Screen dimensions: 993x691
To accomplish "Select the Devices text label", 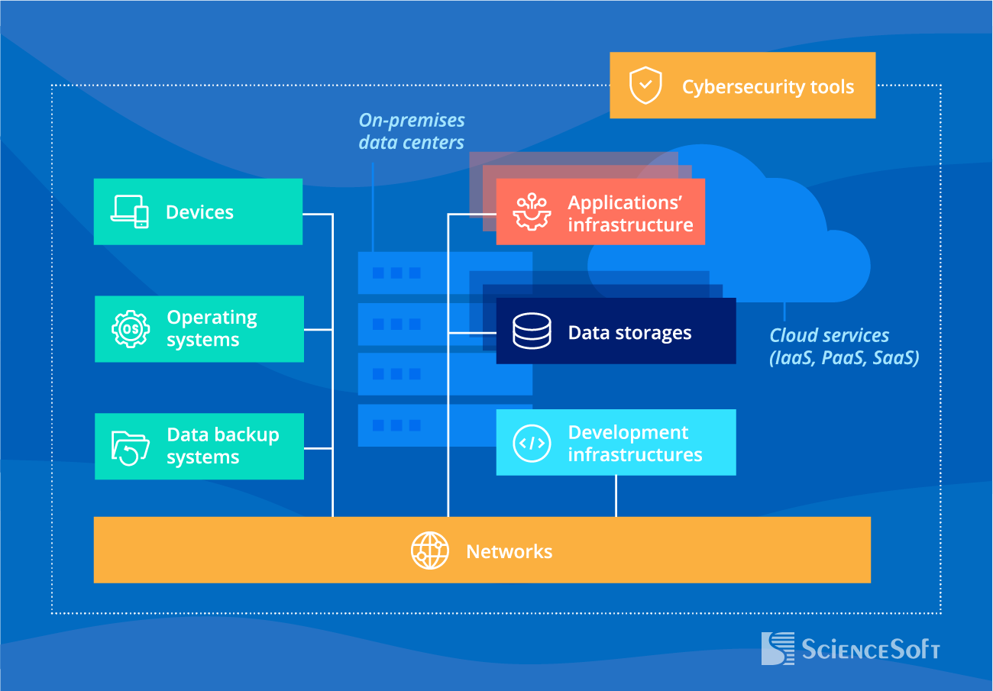I will coord(199,212).
